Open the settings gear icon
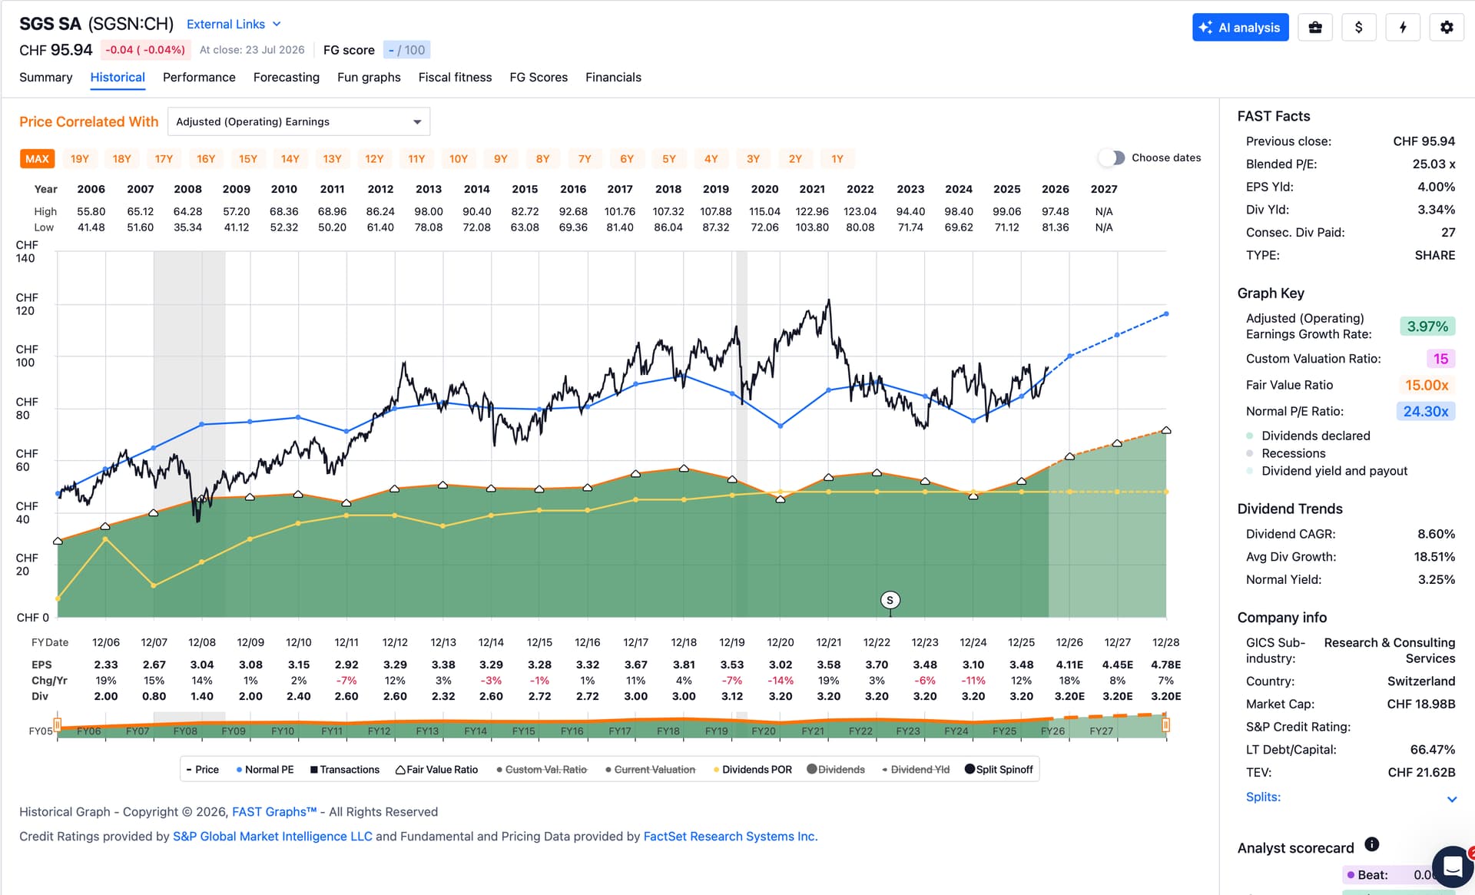Image resolution: width=1475 pixels, height=895 pixels. [x=1447, y=28]
